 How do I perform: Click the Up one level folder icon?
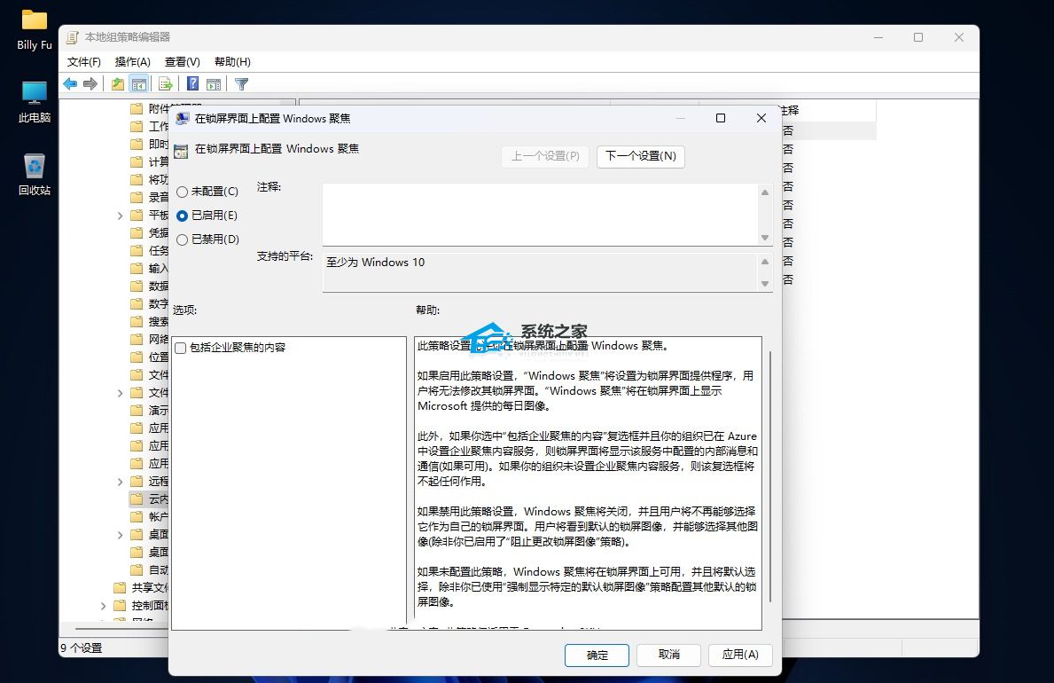tap(118, 84)
